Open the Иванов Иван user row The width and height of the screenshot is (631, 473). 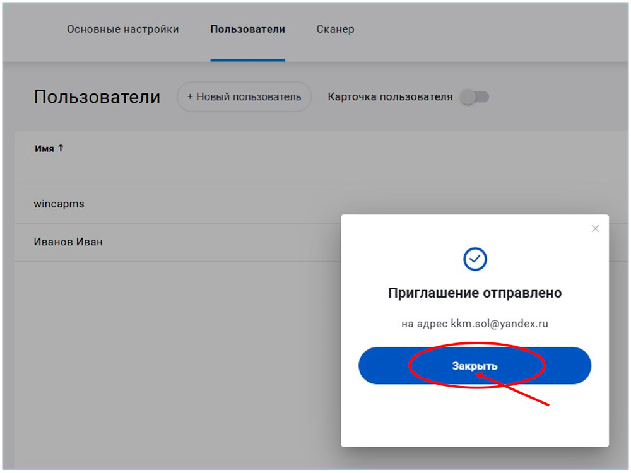[x=68, y=242]
